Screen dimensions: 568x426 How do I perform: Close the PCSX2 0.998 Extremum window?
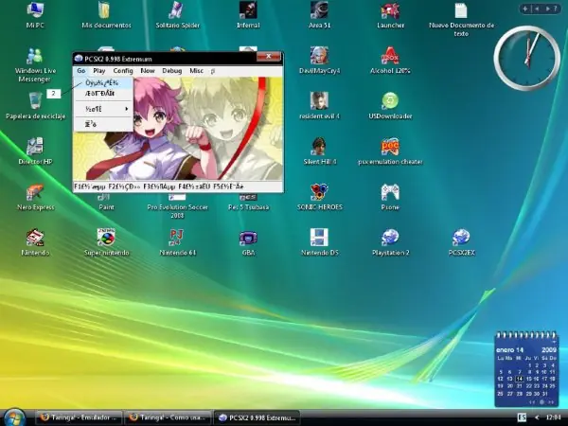(269, 57)
